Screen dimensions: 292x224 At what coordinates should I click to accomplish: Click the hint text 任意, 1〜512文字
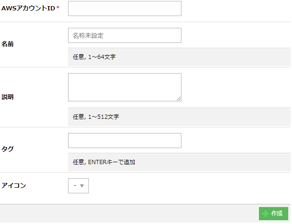pos(95,116)
